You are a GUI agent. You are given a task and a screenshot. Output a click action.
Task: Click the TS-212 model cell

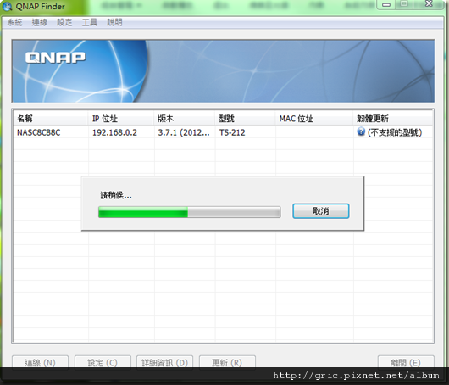pyautogui.click(x=232, y=132)
